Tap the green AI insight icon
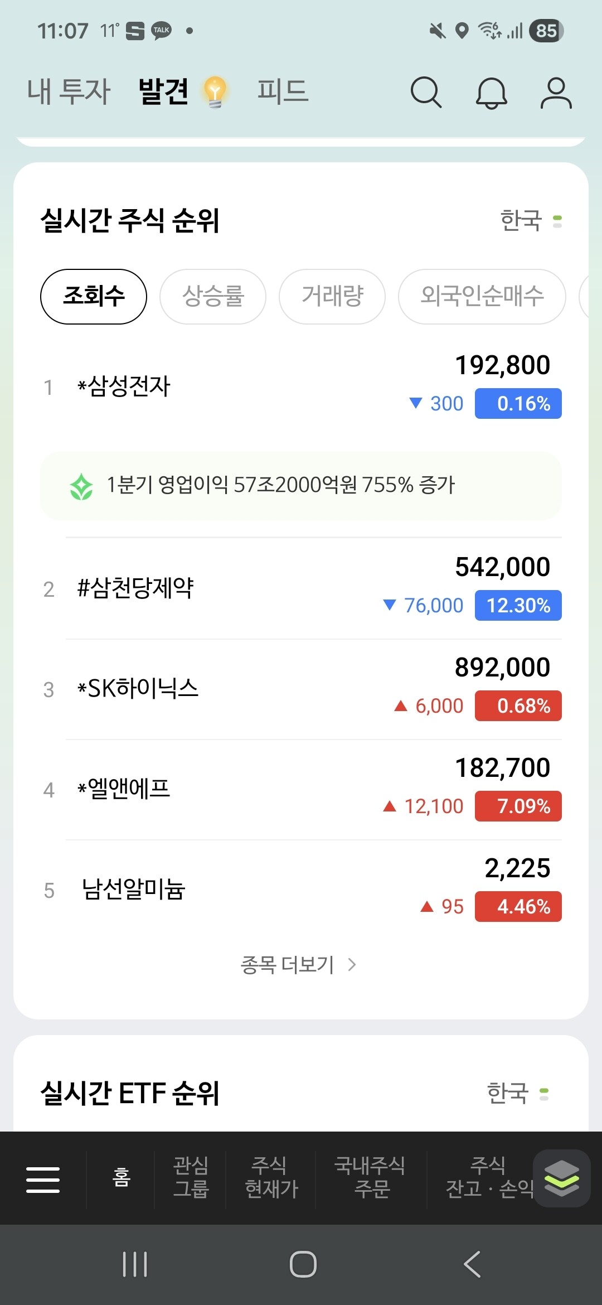 click(81, 486)
